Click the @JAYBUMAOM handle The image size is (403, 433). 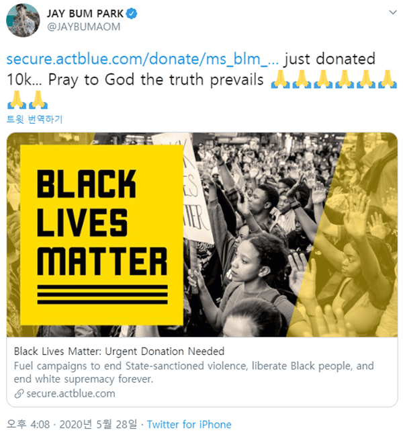83,27
